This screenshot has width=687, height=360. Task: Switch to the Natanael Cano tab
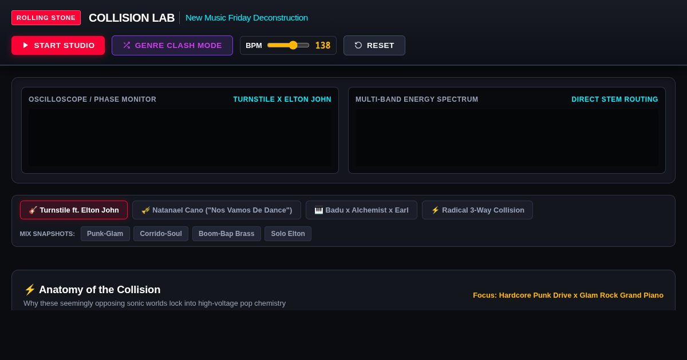click(x=216, y=210)
